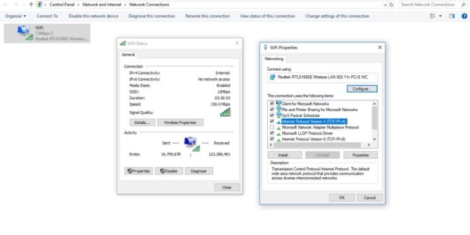Click the Control Panel icon in address bar

[x=39, y=4]
